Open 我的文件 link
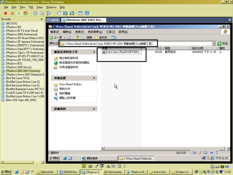 (65, 89)
